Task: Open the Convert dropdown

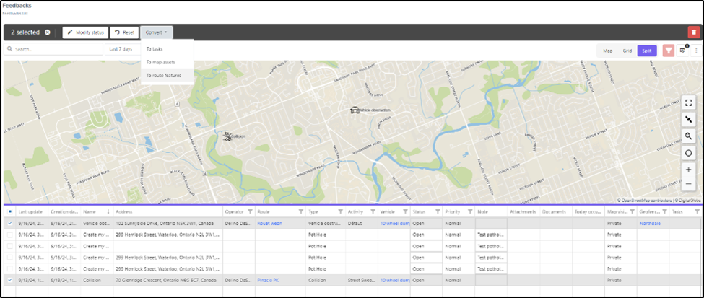Action: point(156,32)
